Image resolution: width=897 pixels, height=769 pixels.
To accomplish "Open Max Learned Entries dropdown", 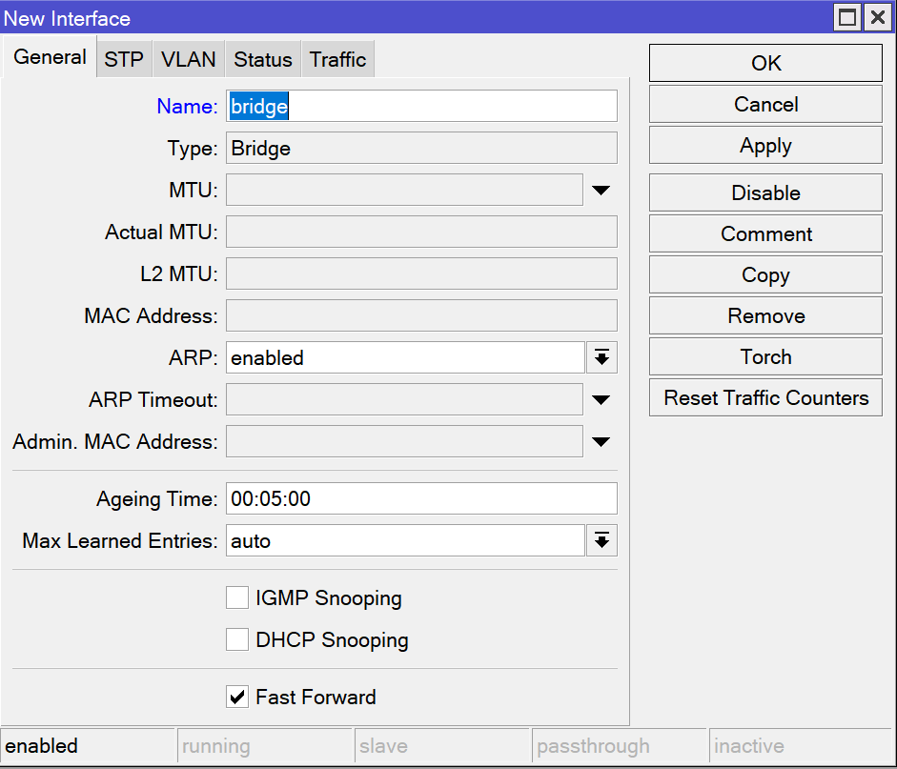I will point(601,541).
